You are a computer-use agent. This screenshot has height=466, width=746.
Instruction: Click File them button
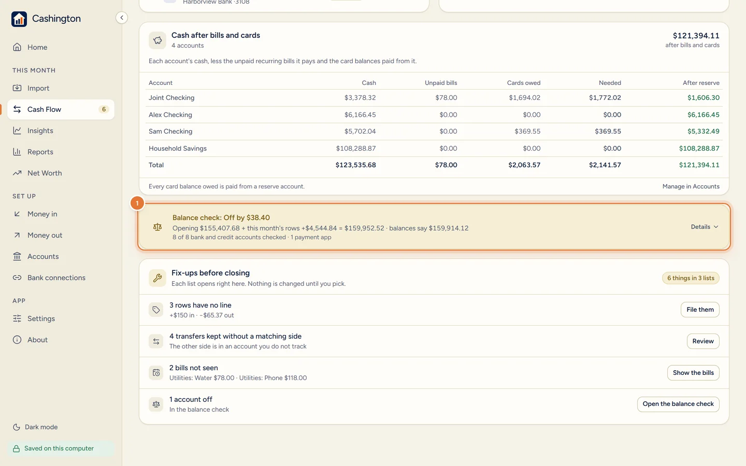(700, 310)
